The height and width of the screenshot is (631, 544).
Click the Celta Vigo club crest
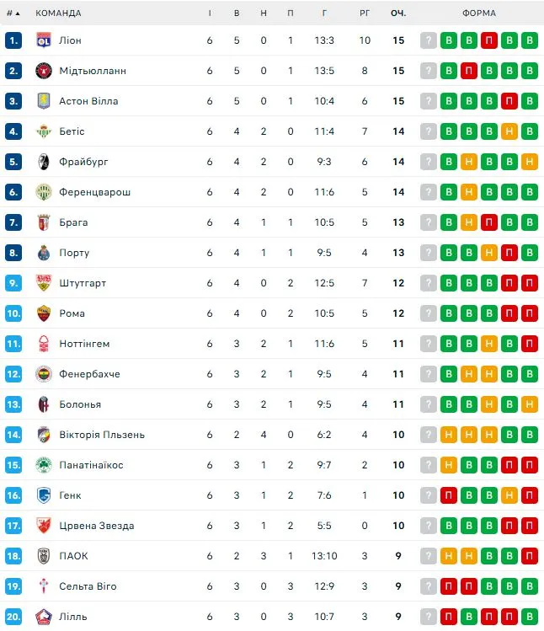pyautogui.click(x=44, y=586)
